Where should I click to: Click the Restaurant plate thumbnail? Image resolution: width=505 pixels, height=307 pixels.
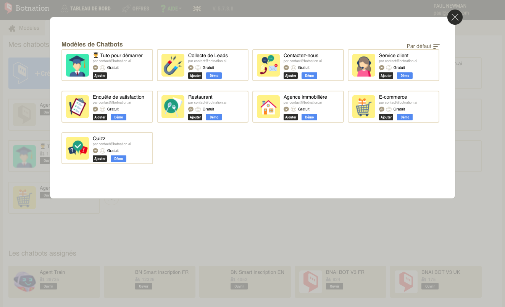173,107
